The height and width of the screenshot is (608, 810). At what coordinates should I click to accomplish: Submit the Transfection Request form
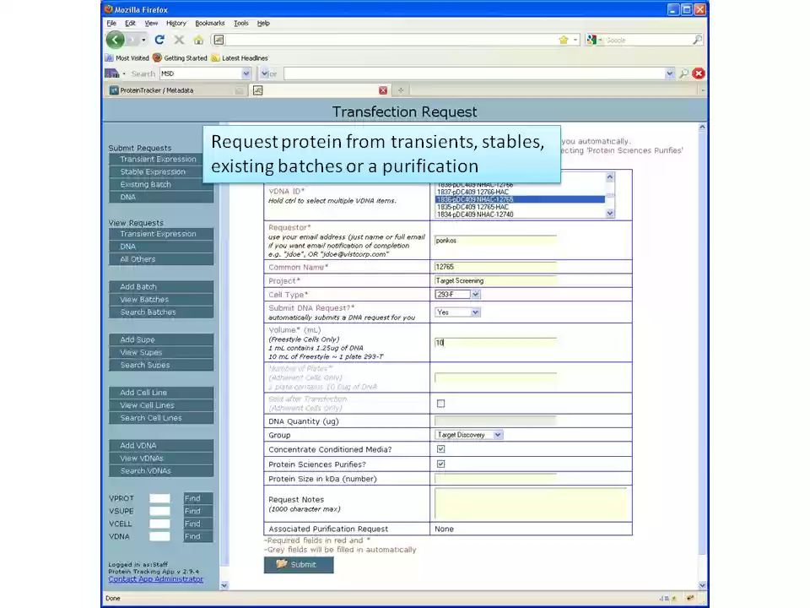298,564
